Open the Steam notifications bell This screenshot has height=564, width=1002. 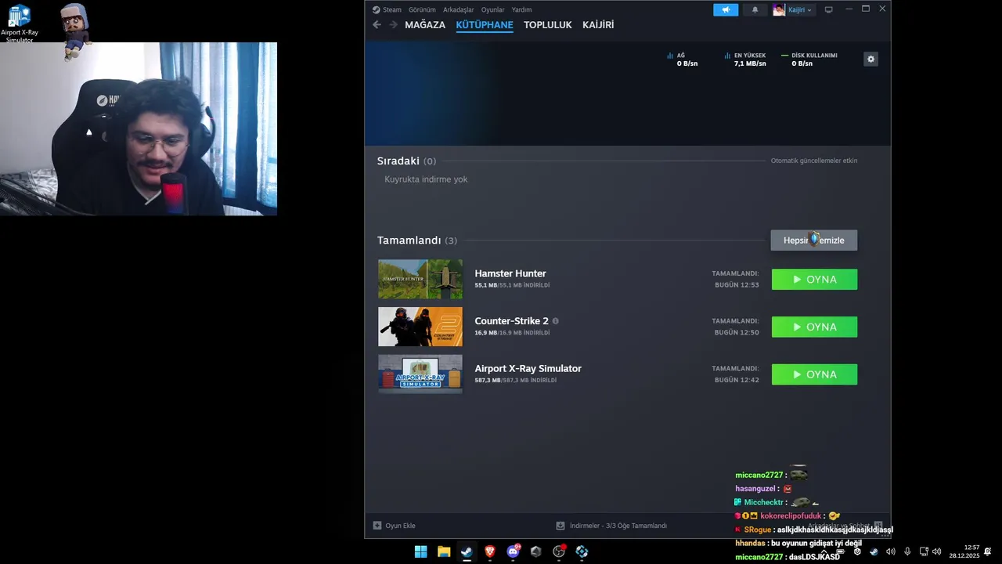(755, 9)
